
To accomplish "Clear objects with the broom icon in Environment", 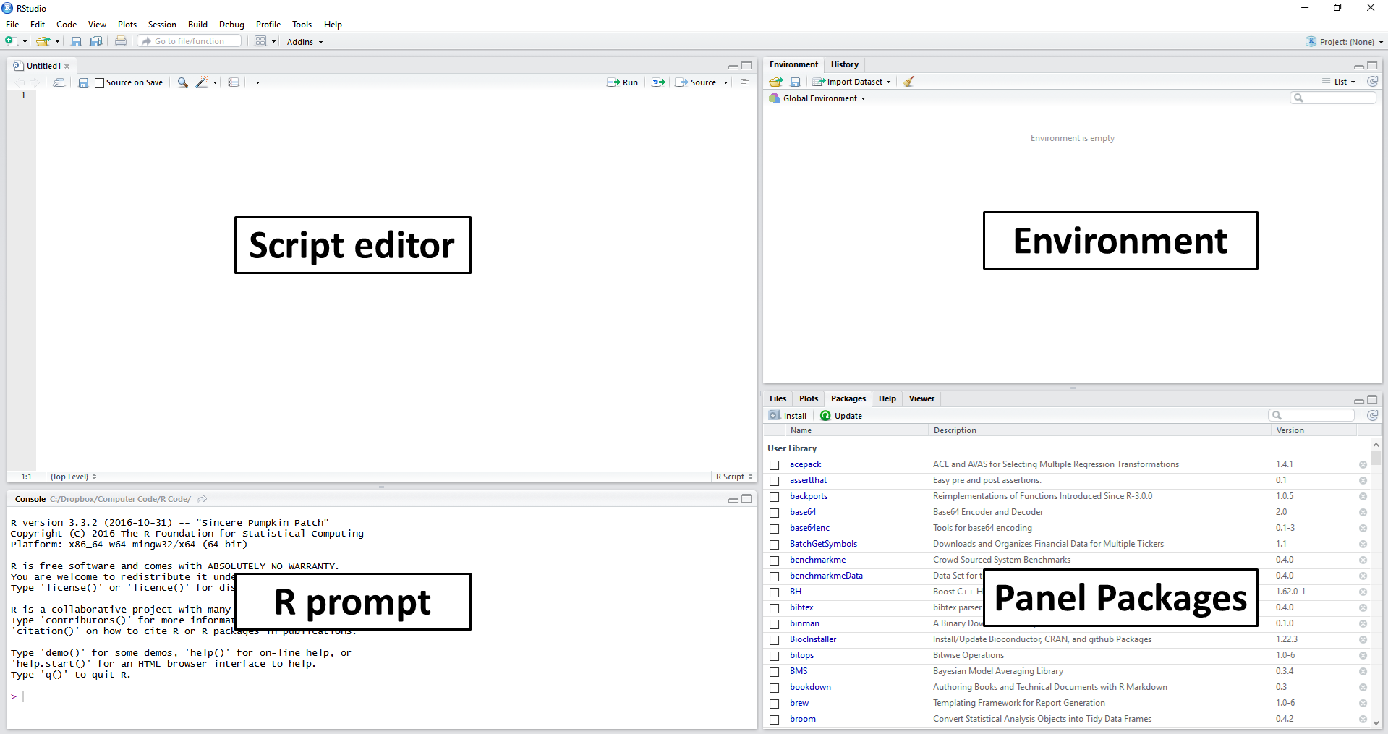I will point(908,81).
